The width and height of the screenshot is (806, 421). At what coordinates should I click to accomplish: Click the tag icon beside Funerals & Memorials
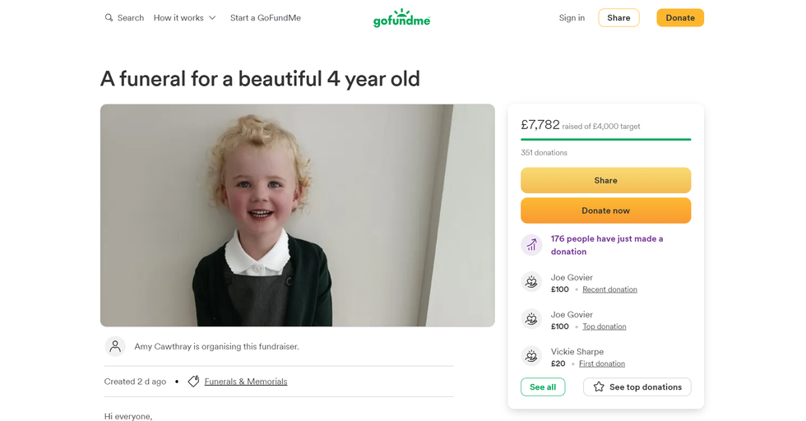(x=193, y=382)
